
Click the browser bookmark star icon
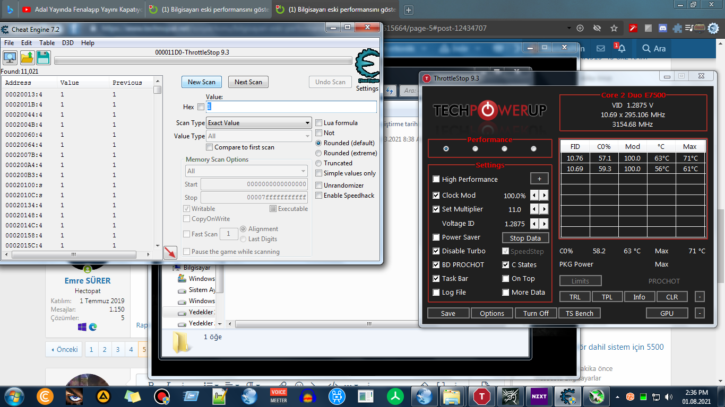(x=614, y=28)
